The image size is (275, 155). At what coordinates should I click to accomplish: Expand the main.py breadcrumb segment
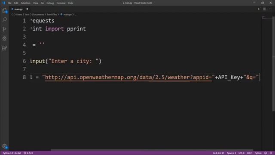tap(67, 15)
